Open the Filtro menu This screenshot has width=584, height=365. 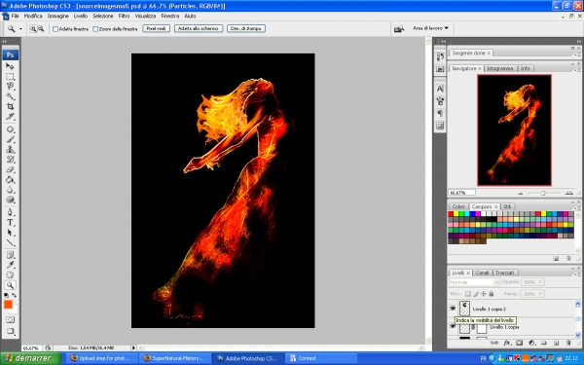click(x=124, y=16)
